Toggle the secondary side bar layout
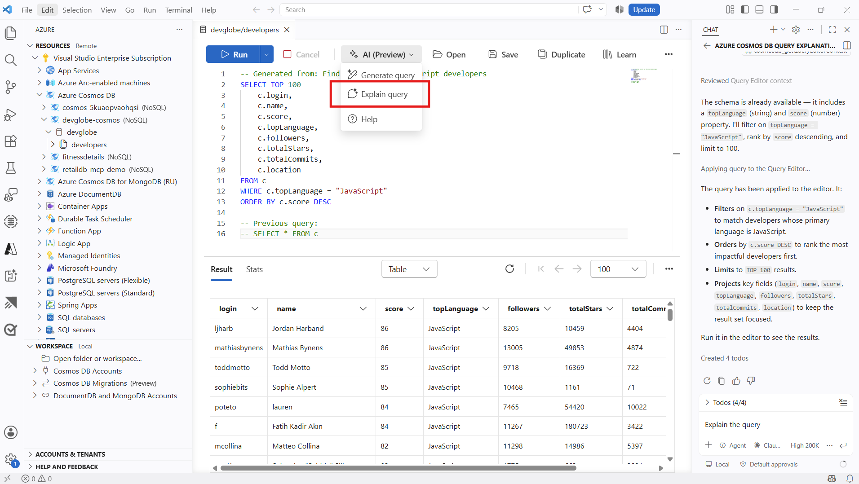 click(x=774, y=9)
